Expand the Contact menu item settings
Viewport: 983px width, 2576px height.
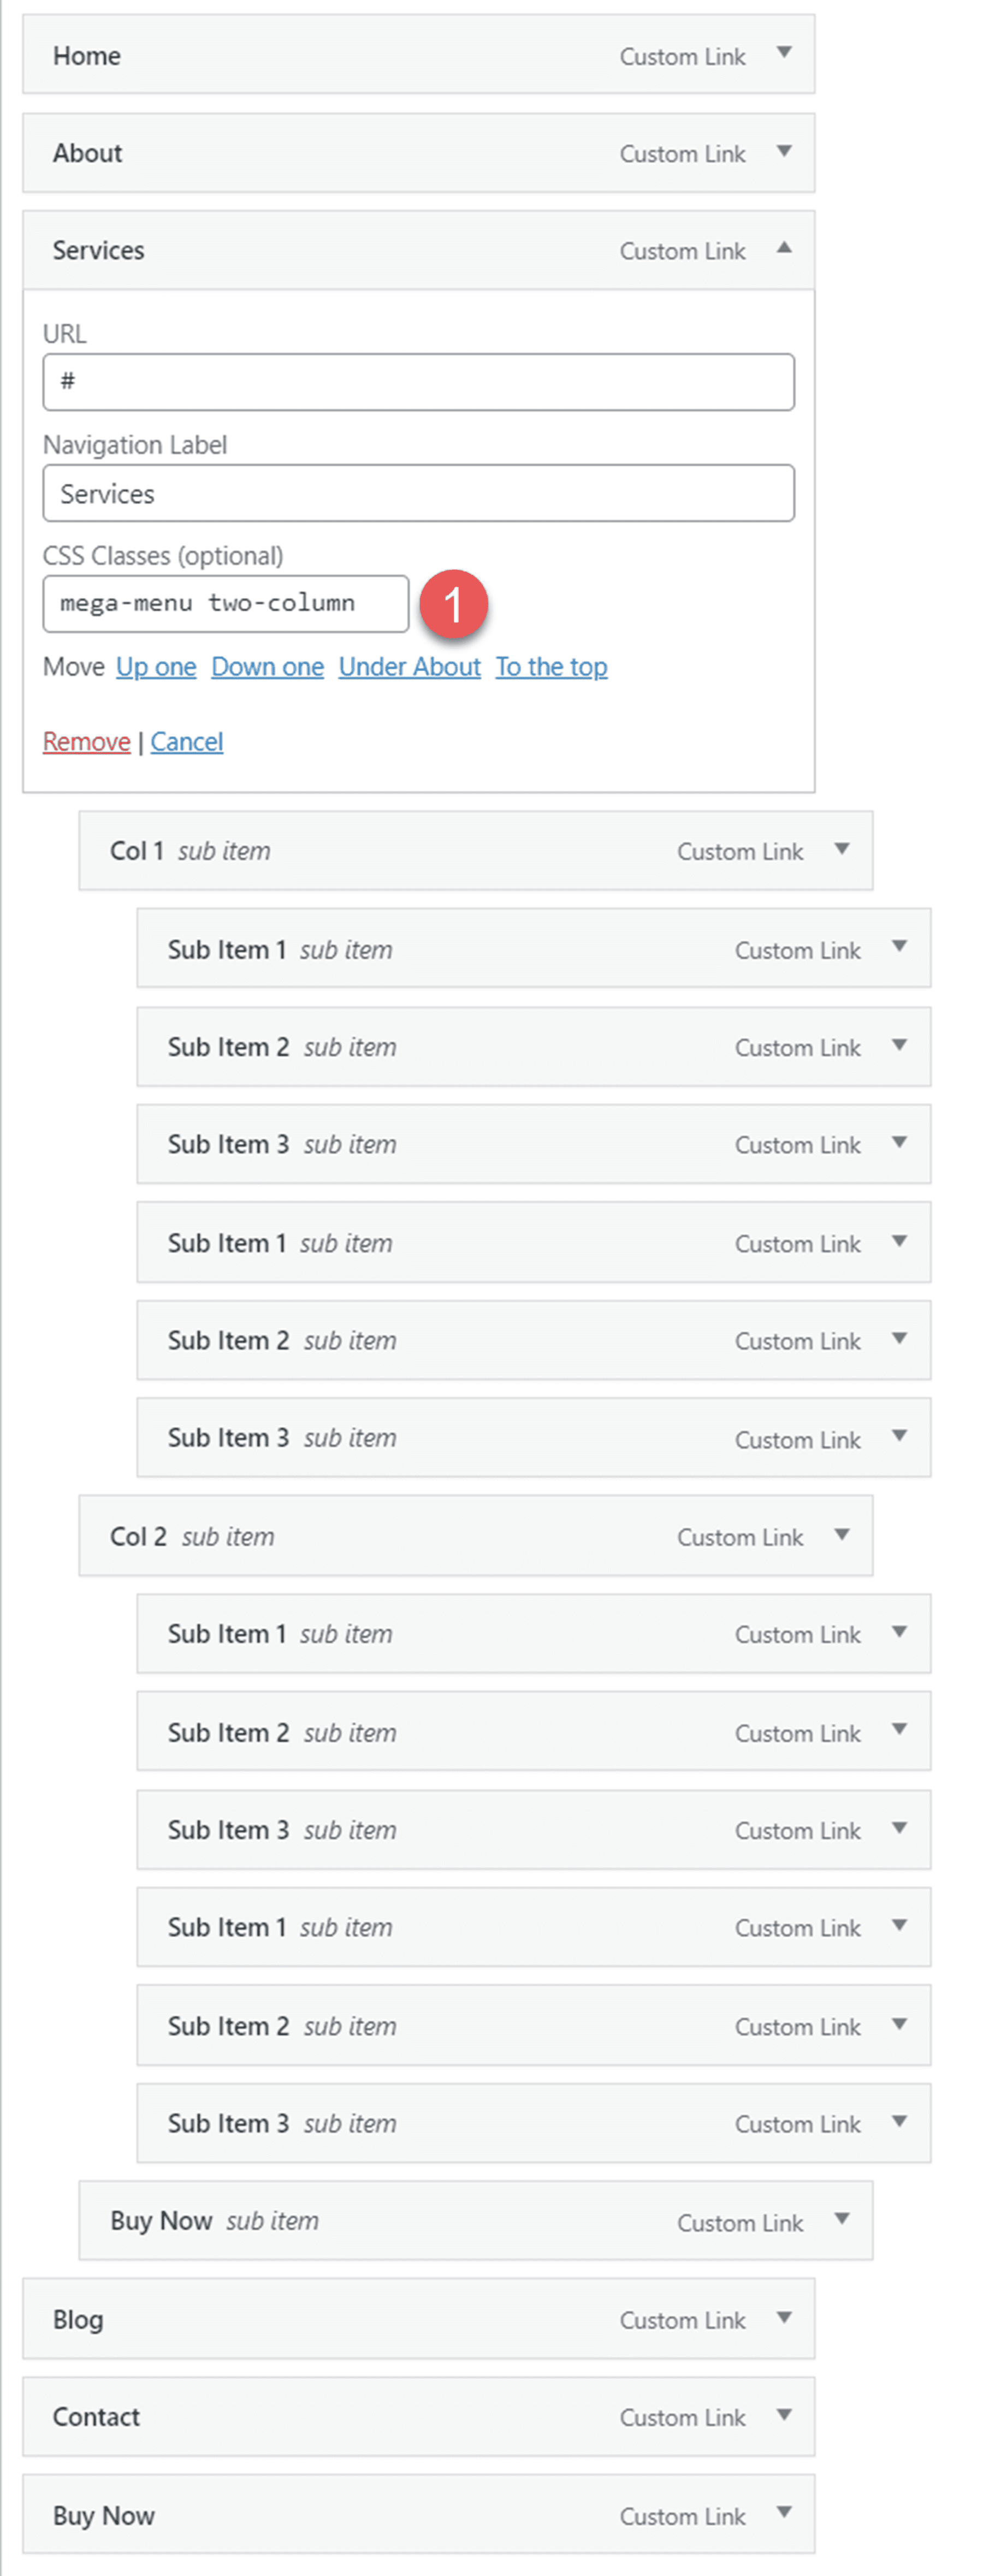coord(785,2417)
